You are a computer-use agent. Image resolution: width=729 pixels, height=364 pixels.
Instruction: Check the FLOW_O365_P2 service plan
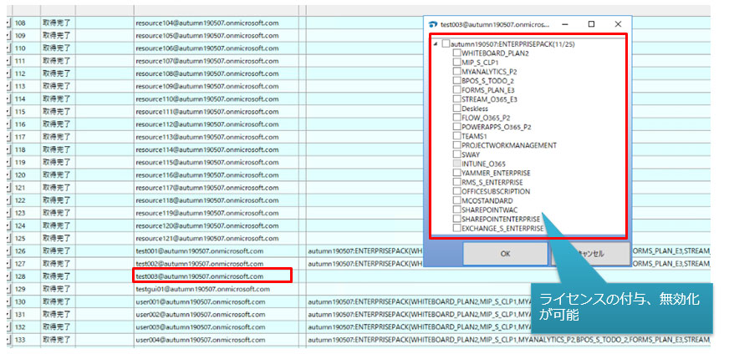tap(456, 117)
